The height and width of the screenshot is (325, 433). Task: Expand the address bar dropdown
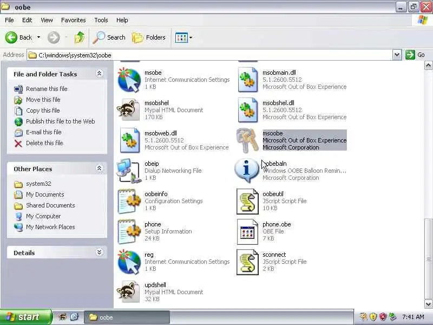click(x=397, y=55)
